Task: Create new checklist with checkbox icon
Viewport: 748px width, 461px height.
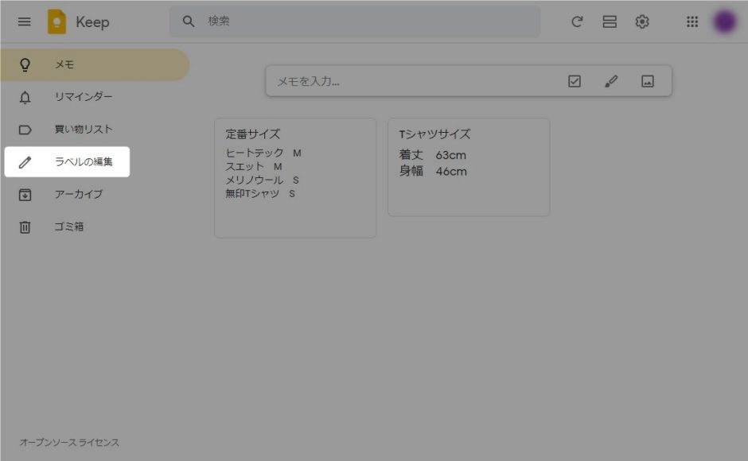Action: tap(575, 81)
